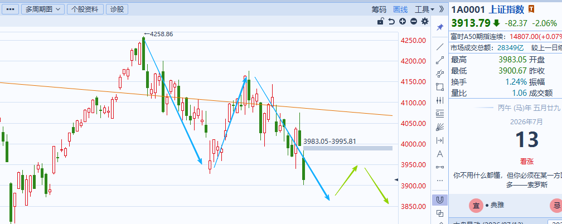Viewport: 562px width, 224px height.
Task: Open more drawing tools ellipsis
Action: coord(440,181)
